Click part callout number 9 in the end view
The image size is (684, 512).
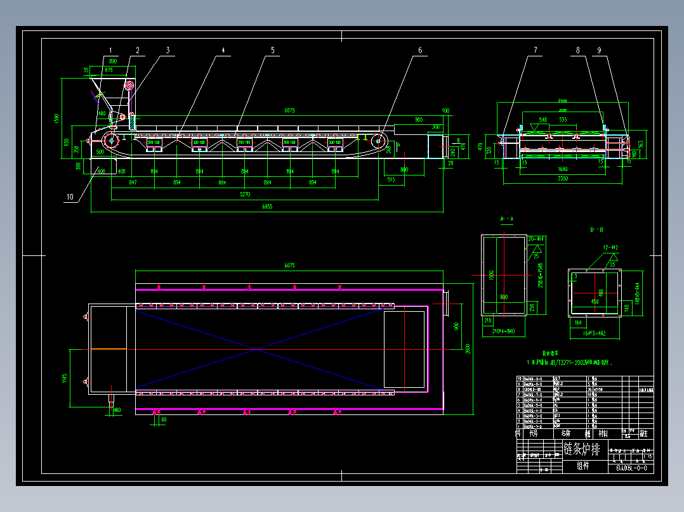point(599,51)
